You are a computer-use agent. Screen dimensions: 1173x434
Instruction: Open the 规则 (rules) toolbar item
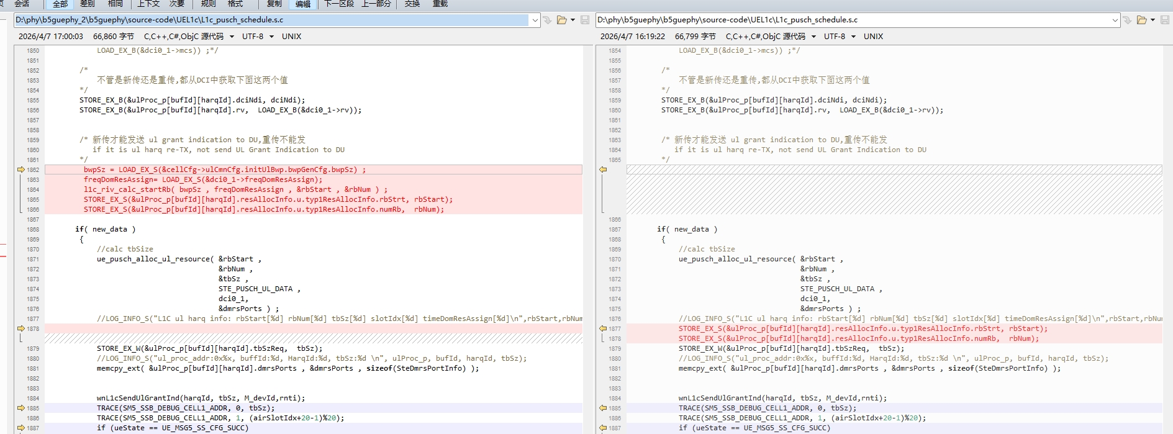pos(209,4)
